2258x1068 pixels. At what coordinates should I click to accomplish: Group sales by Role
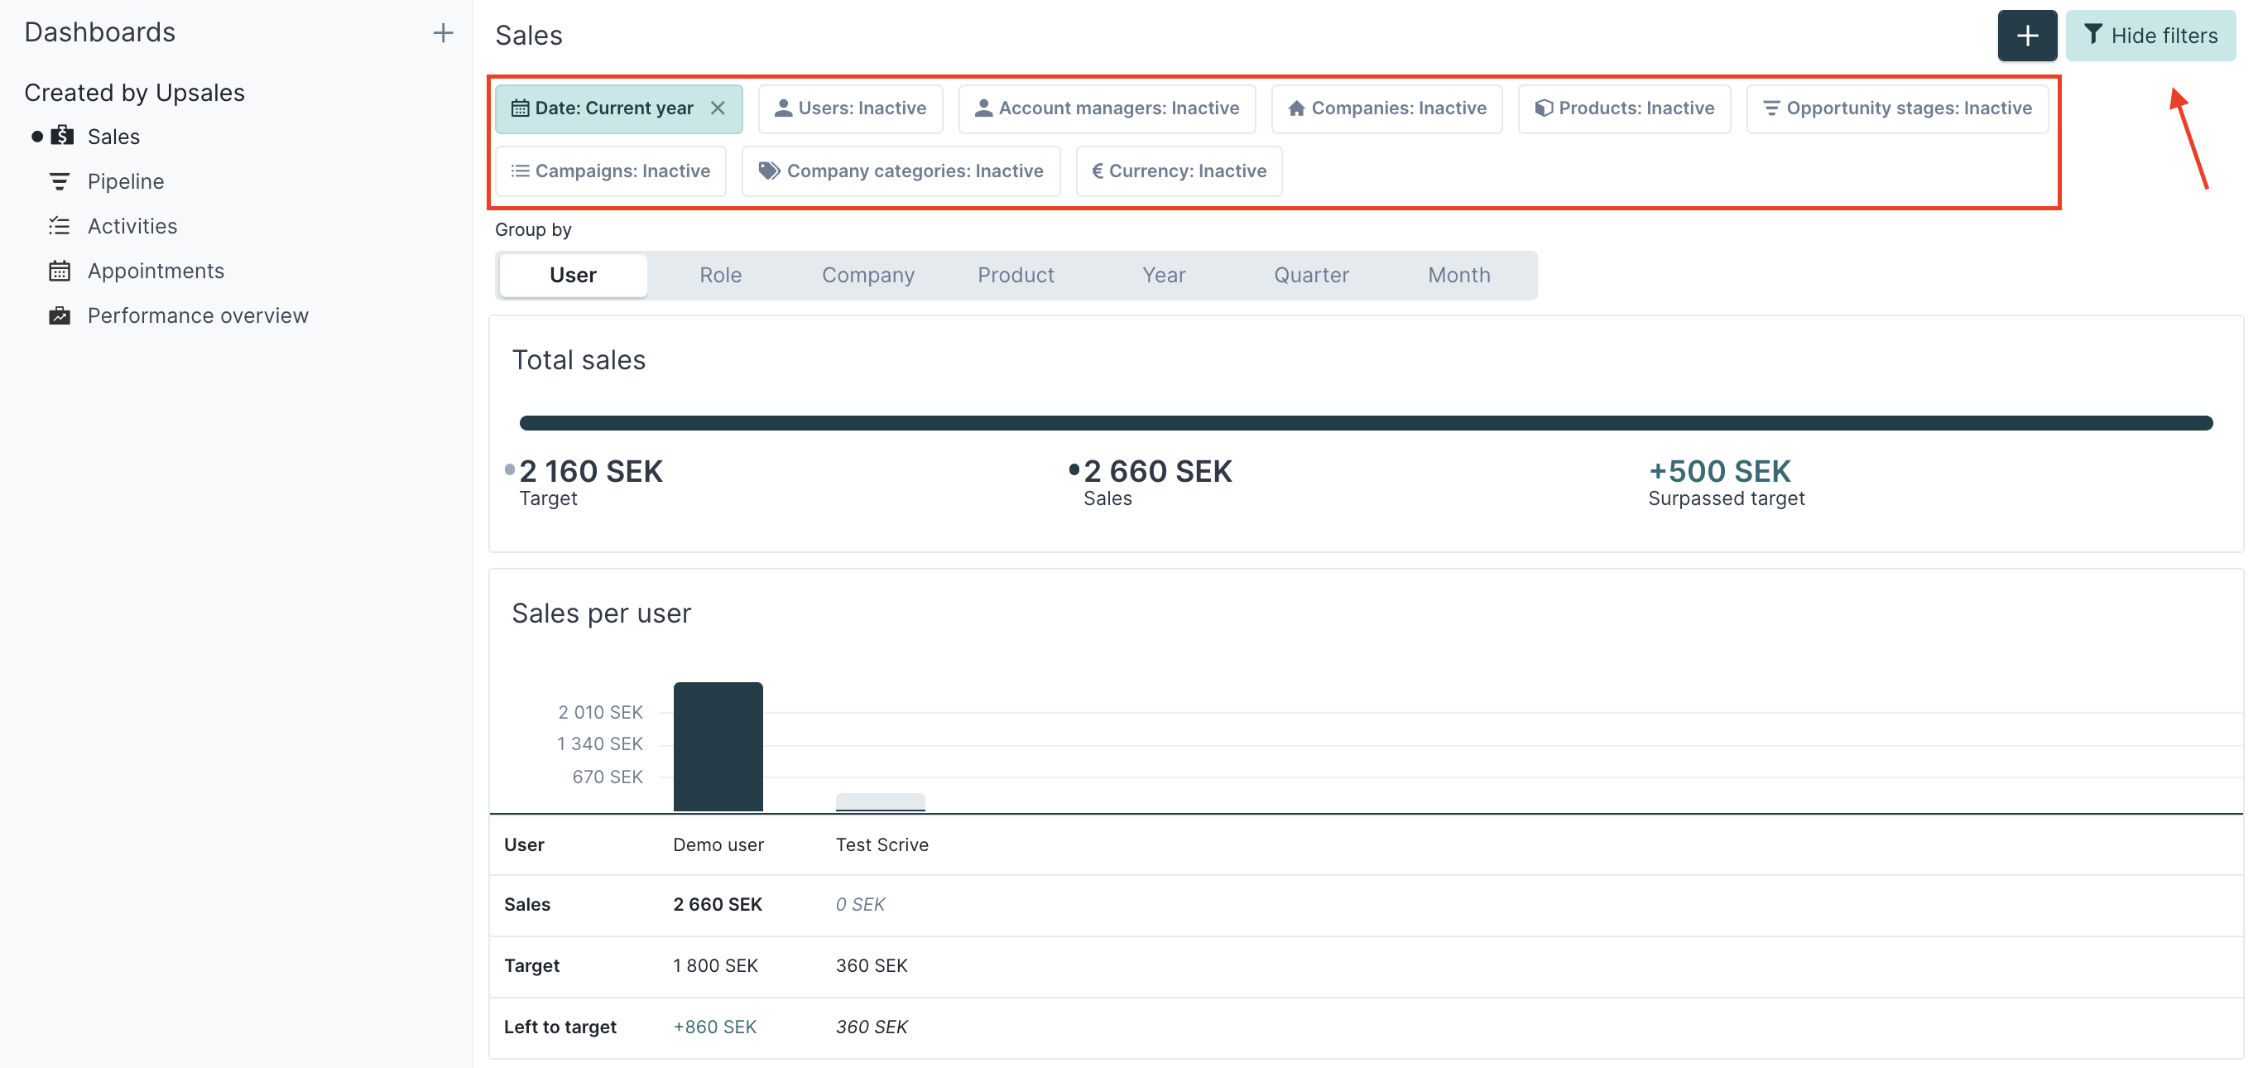(x=721, y=276)
